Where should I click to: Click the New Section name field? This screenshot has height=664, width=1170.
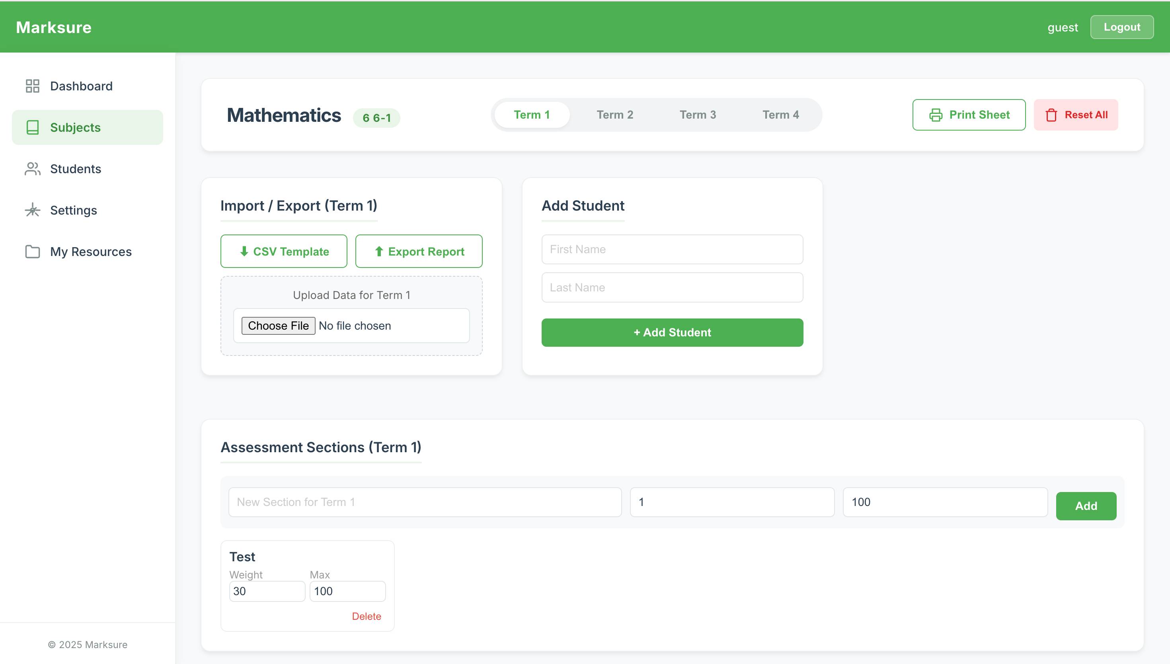click(425, 502)
